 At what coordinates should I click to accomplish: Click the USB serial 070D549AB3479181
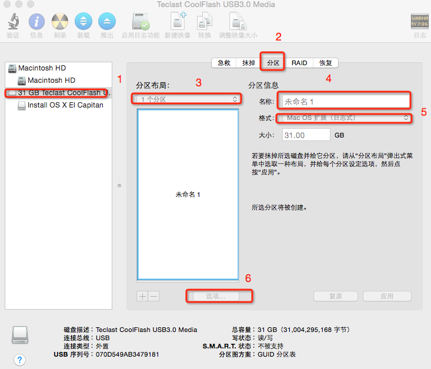coord(127,354)
